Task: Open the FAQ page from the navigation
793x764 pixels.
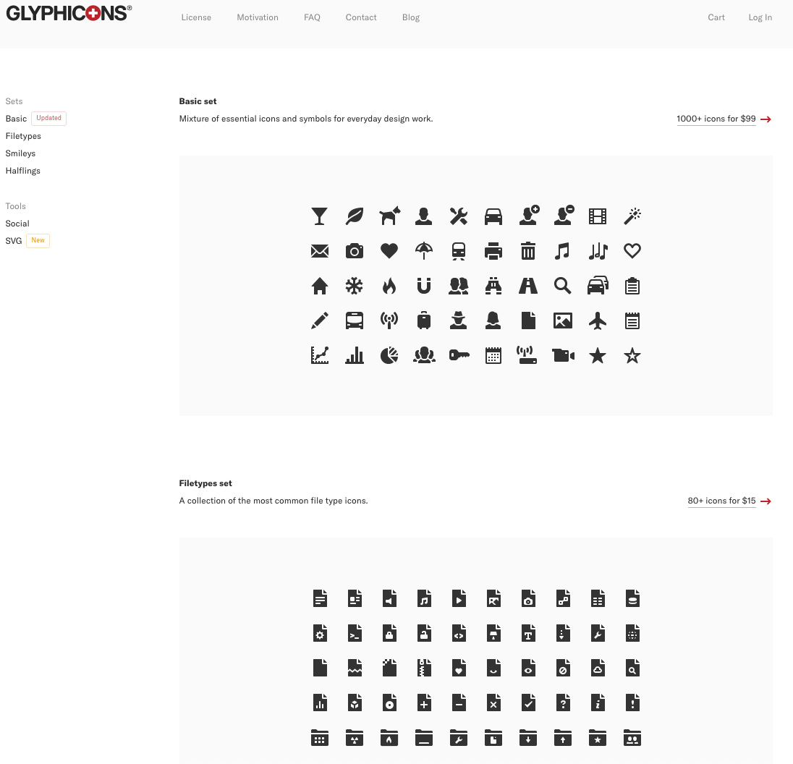Action: pyautogui.click(x=312, y=17)
